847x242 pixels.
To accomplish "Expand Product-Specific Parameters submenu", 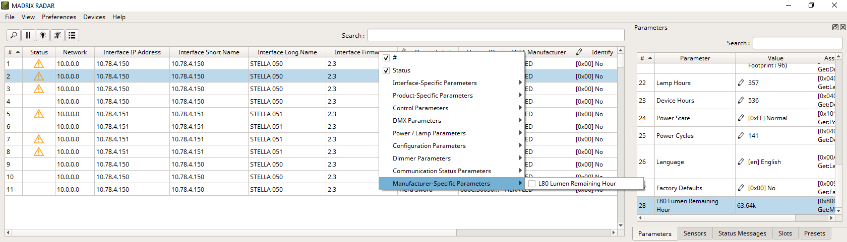I will tap(452, 96).
